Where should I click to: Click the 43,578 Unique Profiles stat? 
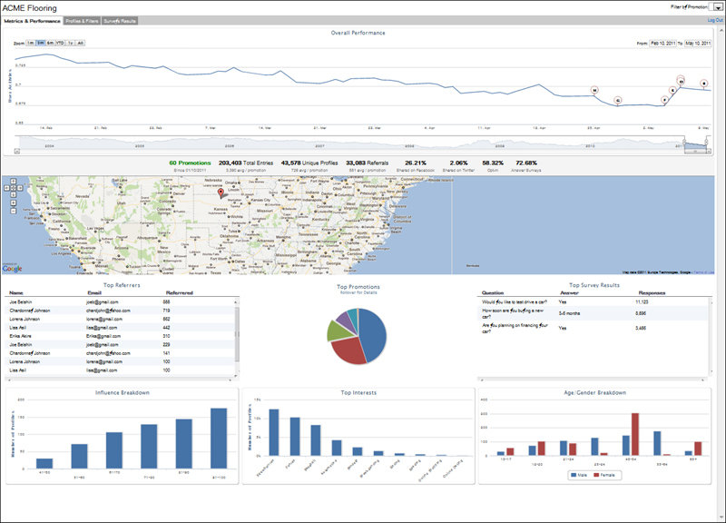(x=309, y=163)
